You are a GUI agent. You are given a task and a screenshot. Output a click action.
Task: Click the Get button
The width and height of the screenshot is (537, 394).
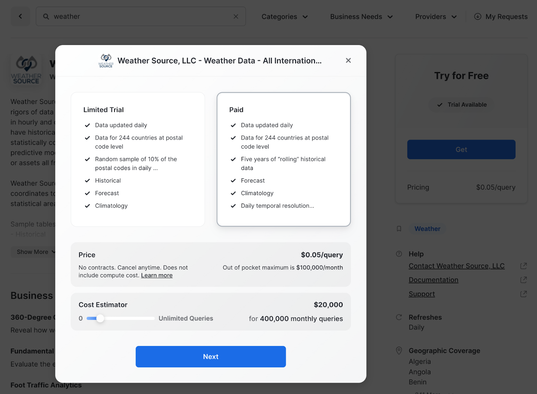click(x=461, y=150)
